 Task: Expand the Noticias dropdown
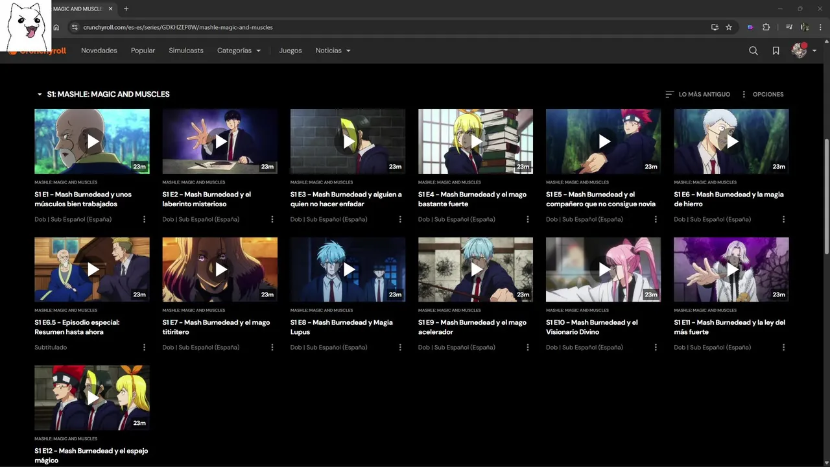tap(333, 51)
